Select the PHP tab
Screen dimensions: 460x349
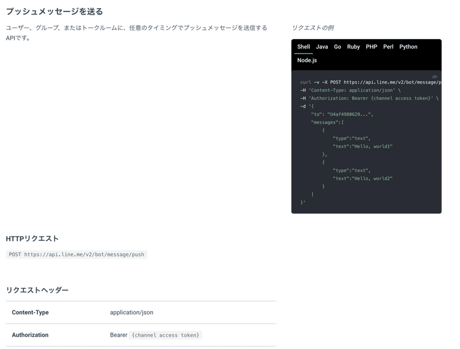click(371, 47)
